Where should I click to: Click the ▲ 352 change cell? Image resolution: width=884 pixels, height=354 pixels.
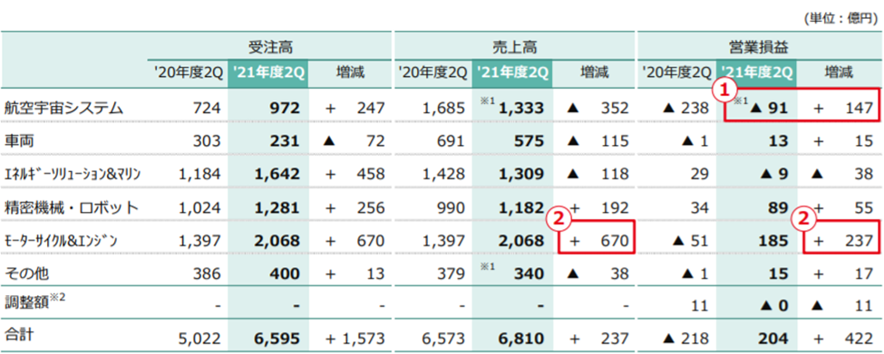(597, 108)
